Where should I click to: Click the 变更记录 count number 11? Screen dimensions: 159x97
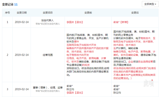click(x=16, y=5)
